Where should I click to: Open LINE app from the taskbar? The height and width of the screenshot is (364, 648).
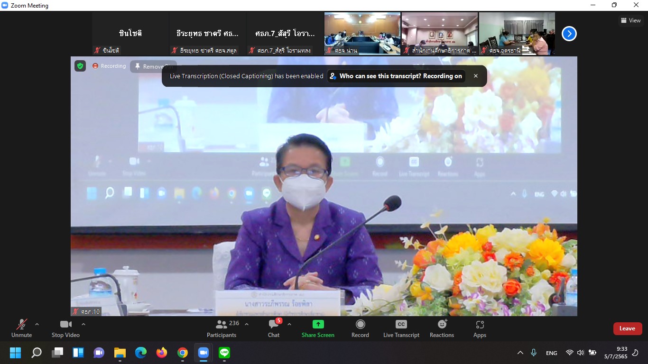tap(224, 353)
